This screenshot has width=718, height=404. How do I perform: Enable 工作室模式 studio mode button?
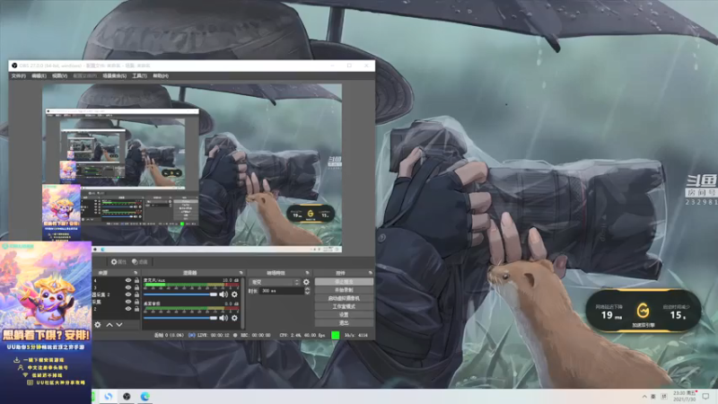point(344,306)
